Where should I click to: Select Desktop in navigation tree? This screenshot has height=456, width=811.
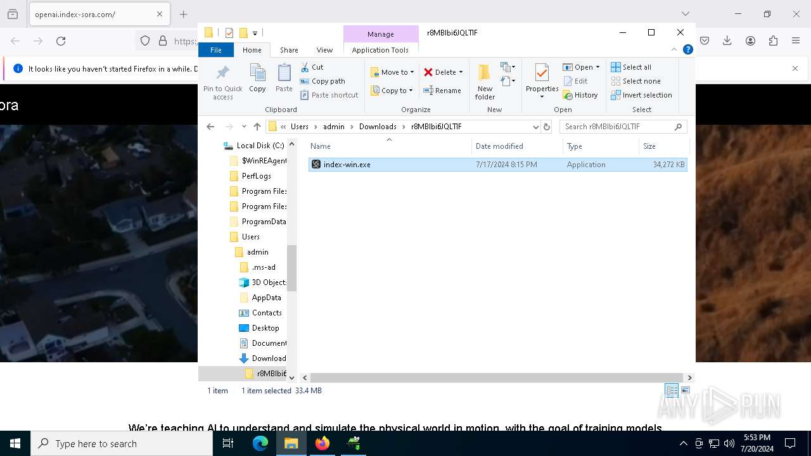(265, 328)
